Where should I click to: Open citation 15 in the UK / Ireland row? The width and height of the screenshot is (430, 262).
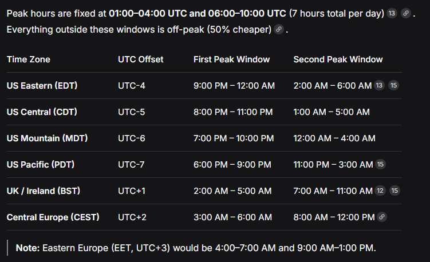(x=395, y=190)
